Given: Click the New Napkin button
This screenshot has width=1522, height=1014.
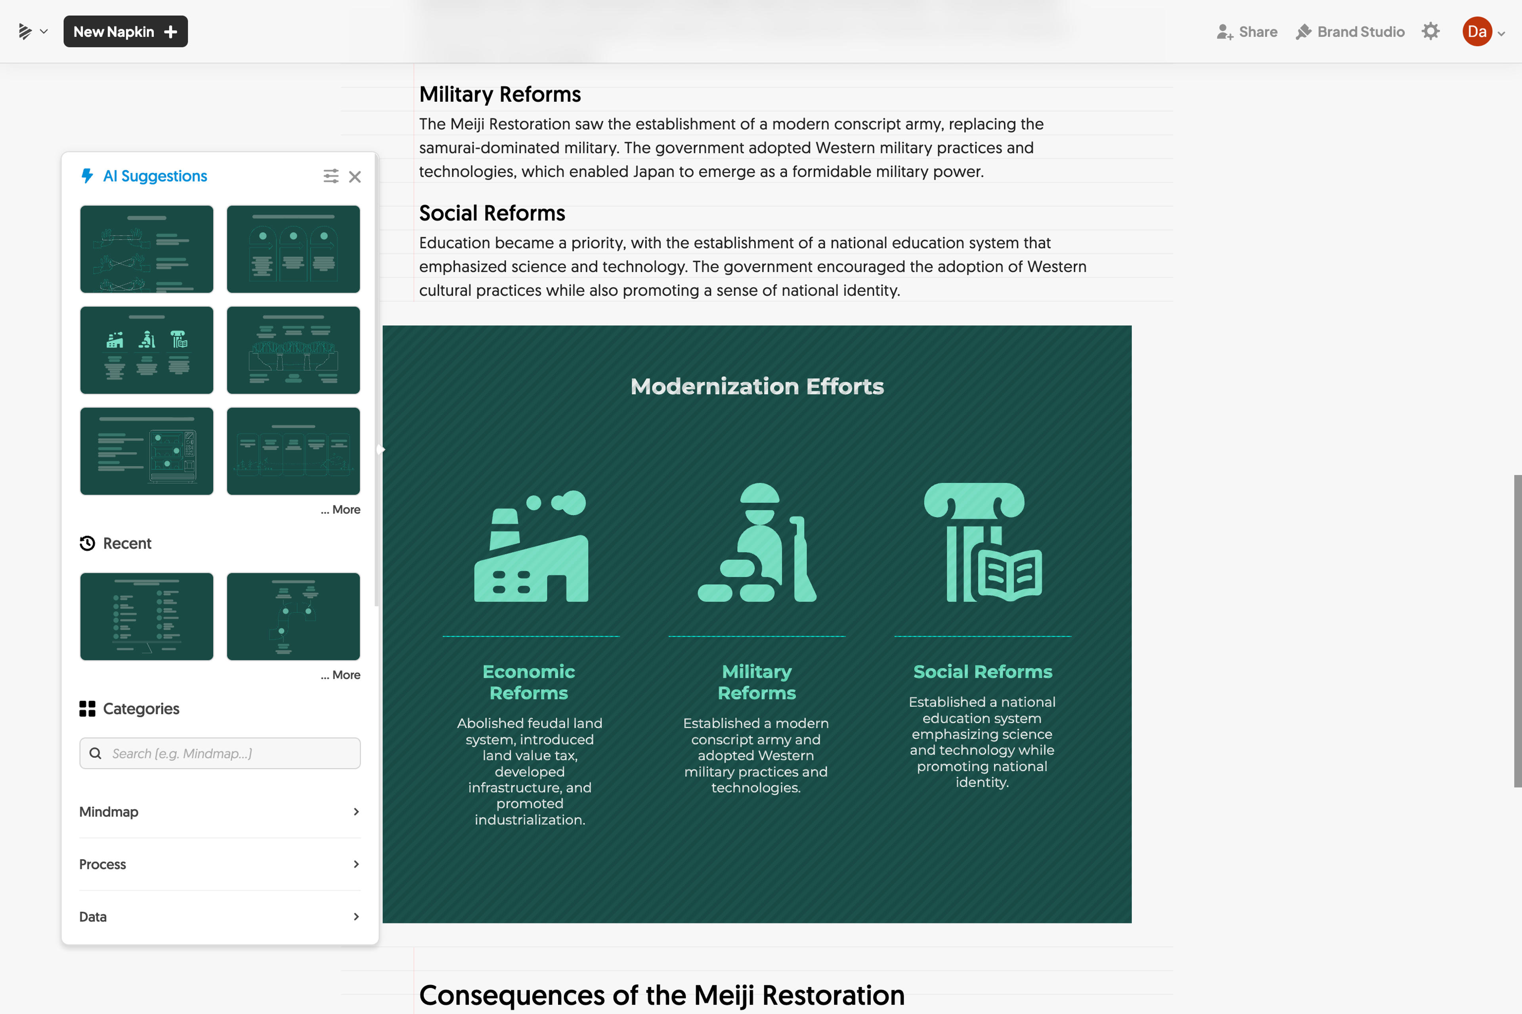Looking at the screenshot, I should (126, 32).
